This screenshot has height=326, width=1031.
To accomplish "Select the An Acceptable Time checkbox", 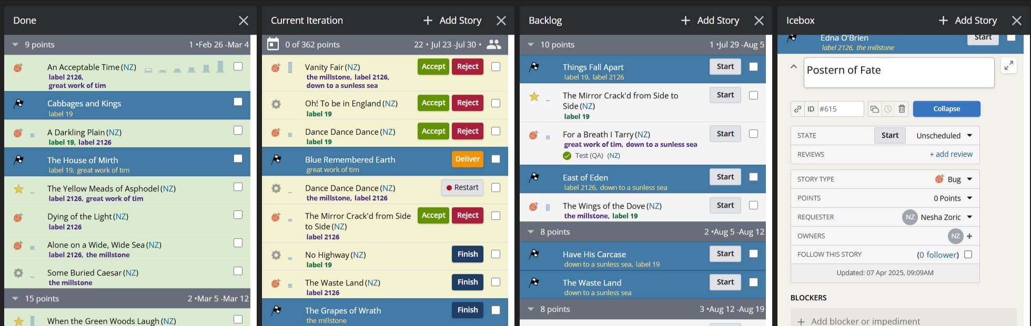I will coord(238,67).
